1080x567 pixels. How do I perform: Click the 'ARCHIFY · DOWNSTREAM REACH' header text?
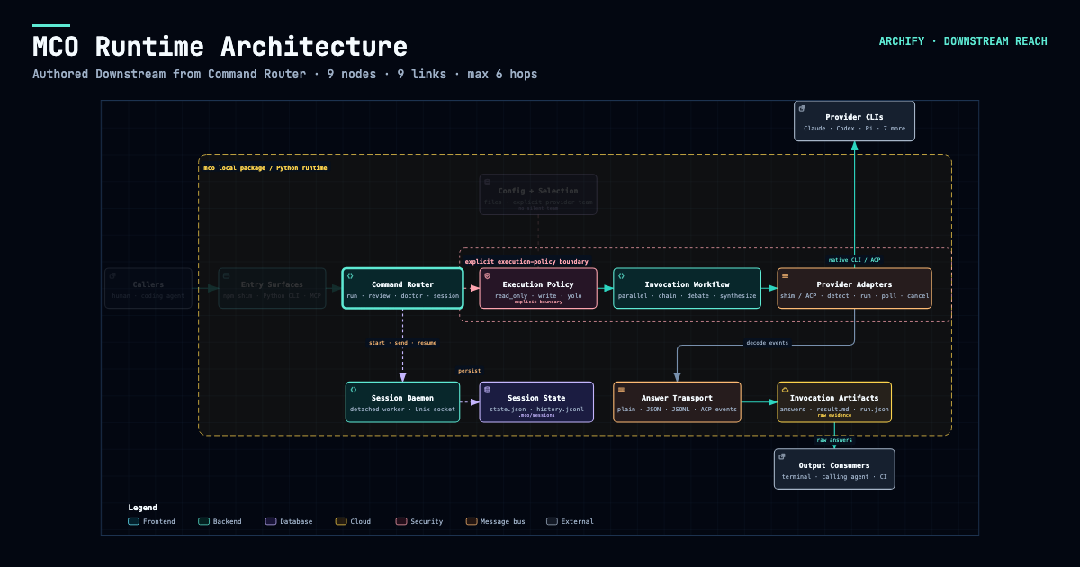(963, 41)
